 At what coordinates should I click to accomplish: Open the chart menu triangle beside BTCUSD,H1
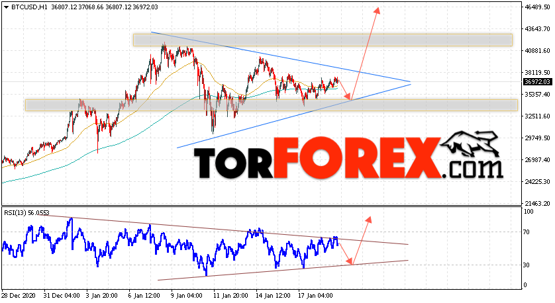tap(7, 7)
